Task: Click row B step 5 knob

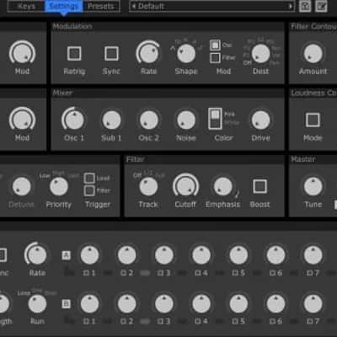Action: click(x=238, y=304)
